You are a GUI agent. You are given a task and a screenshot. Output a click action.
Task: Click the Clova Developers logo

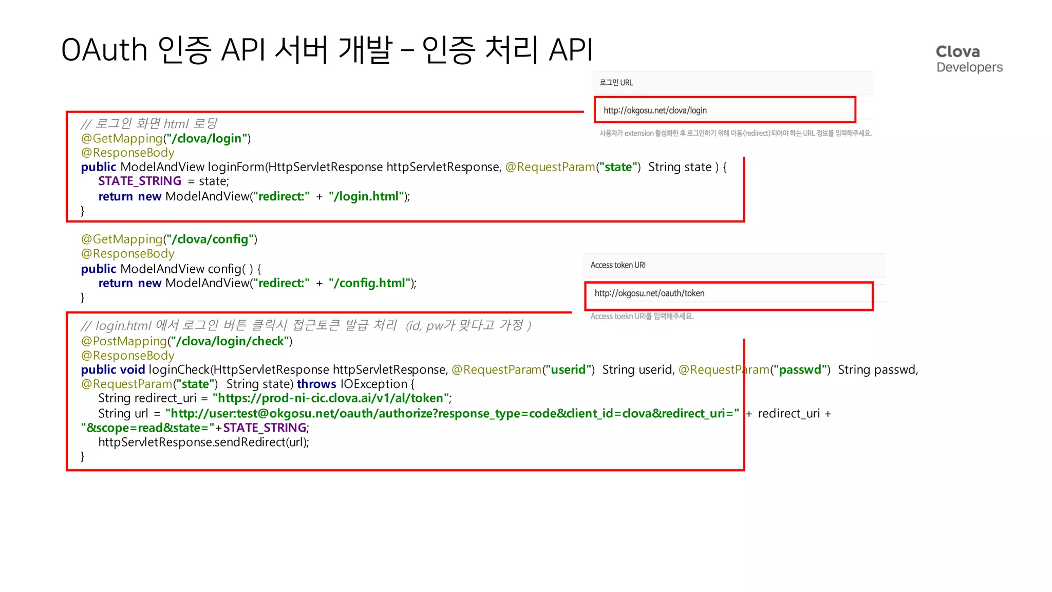pos(969,59)
